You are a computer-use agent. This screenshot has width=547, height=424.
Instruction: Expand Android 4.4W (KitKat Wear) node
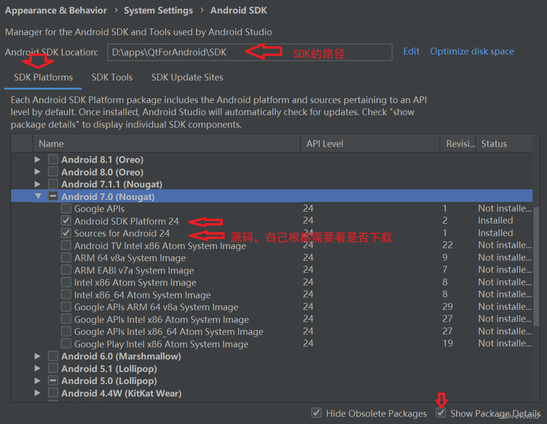[37, 393]
